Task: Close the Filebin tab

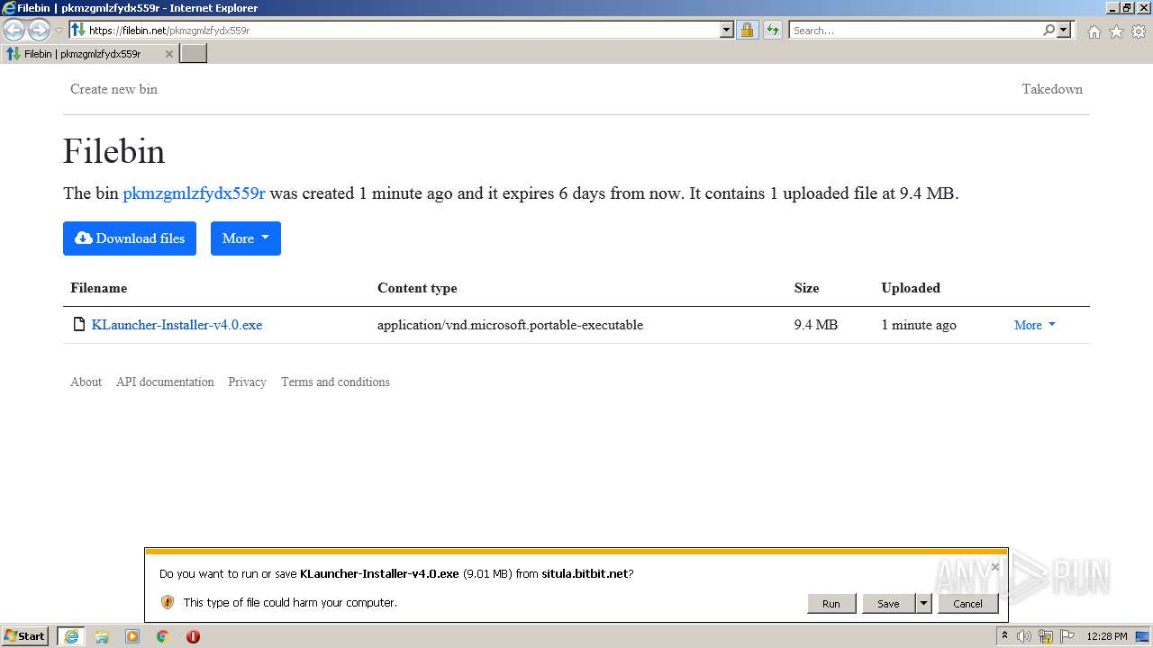Action: [168, 54]
